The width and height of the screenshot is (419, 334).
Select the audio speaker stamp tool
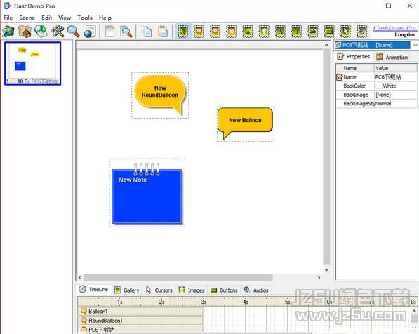(362, 31)
